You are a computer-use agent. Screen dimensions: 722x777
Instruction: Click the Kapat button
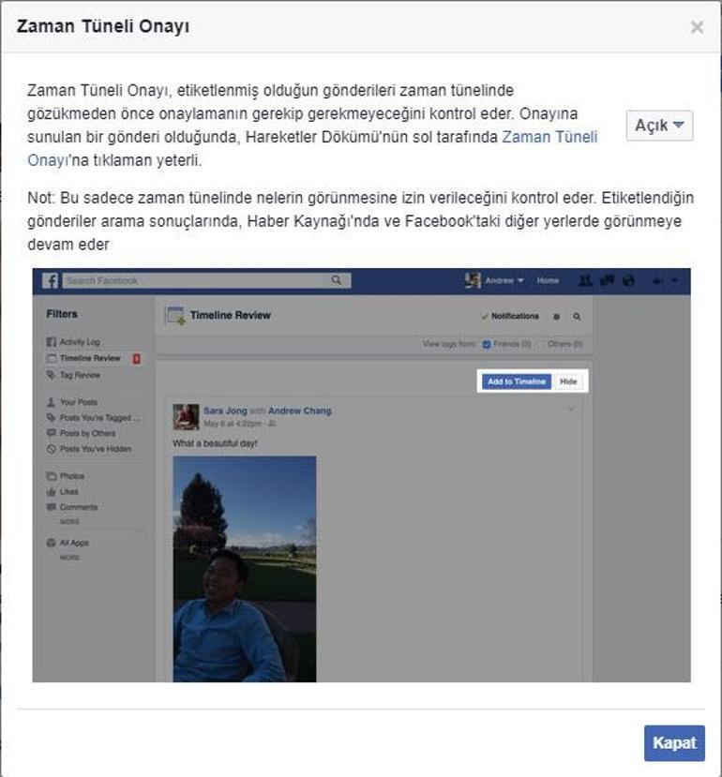pos(674,743)
